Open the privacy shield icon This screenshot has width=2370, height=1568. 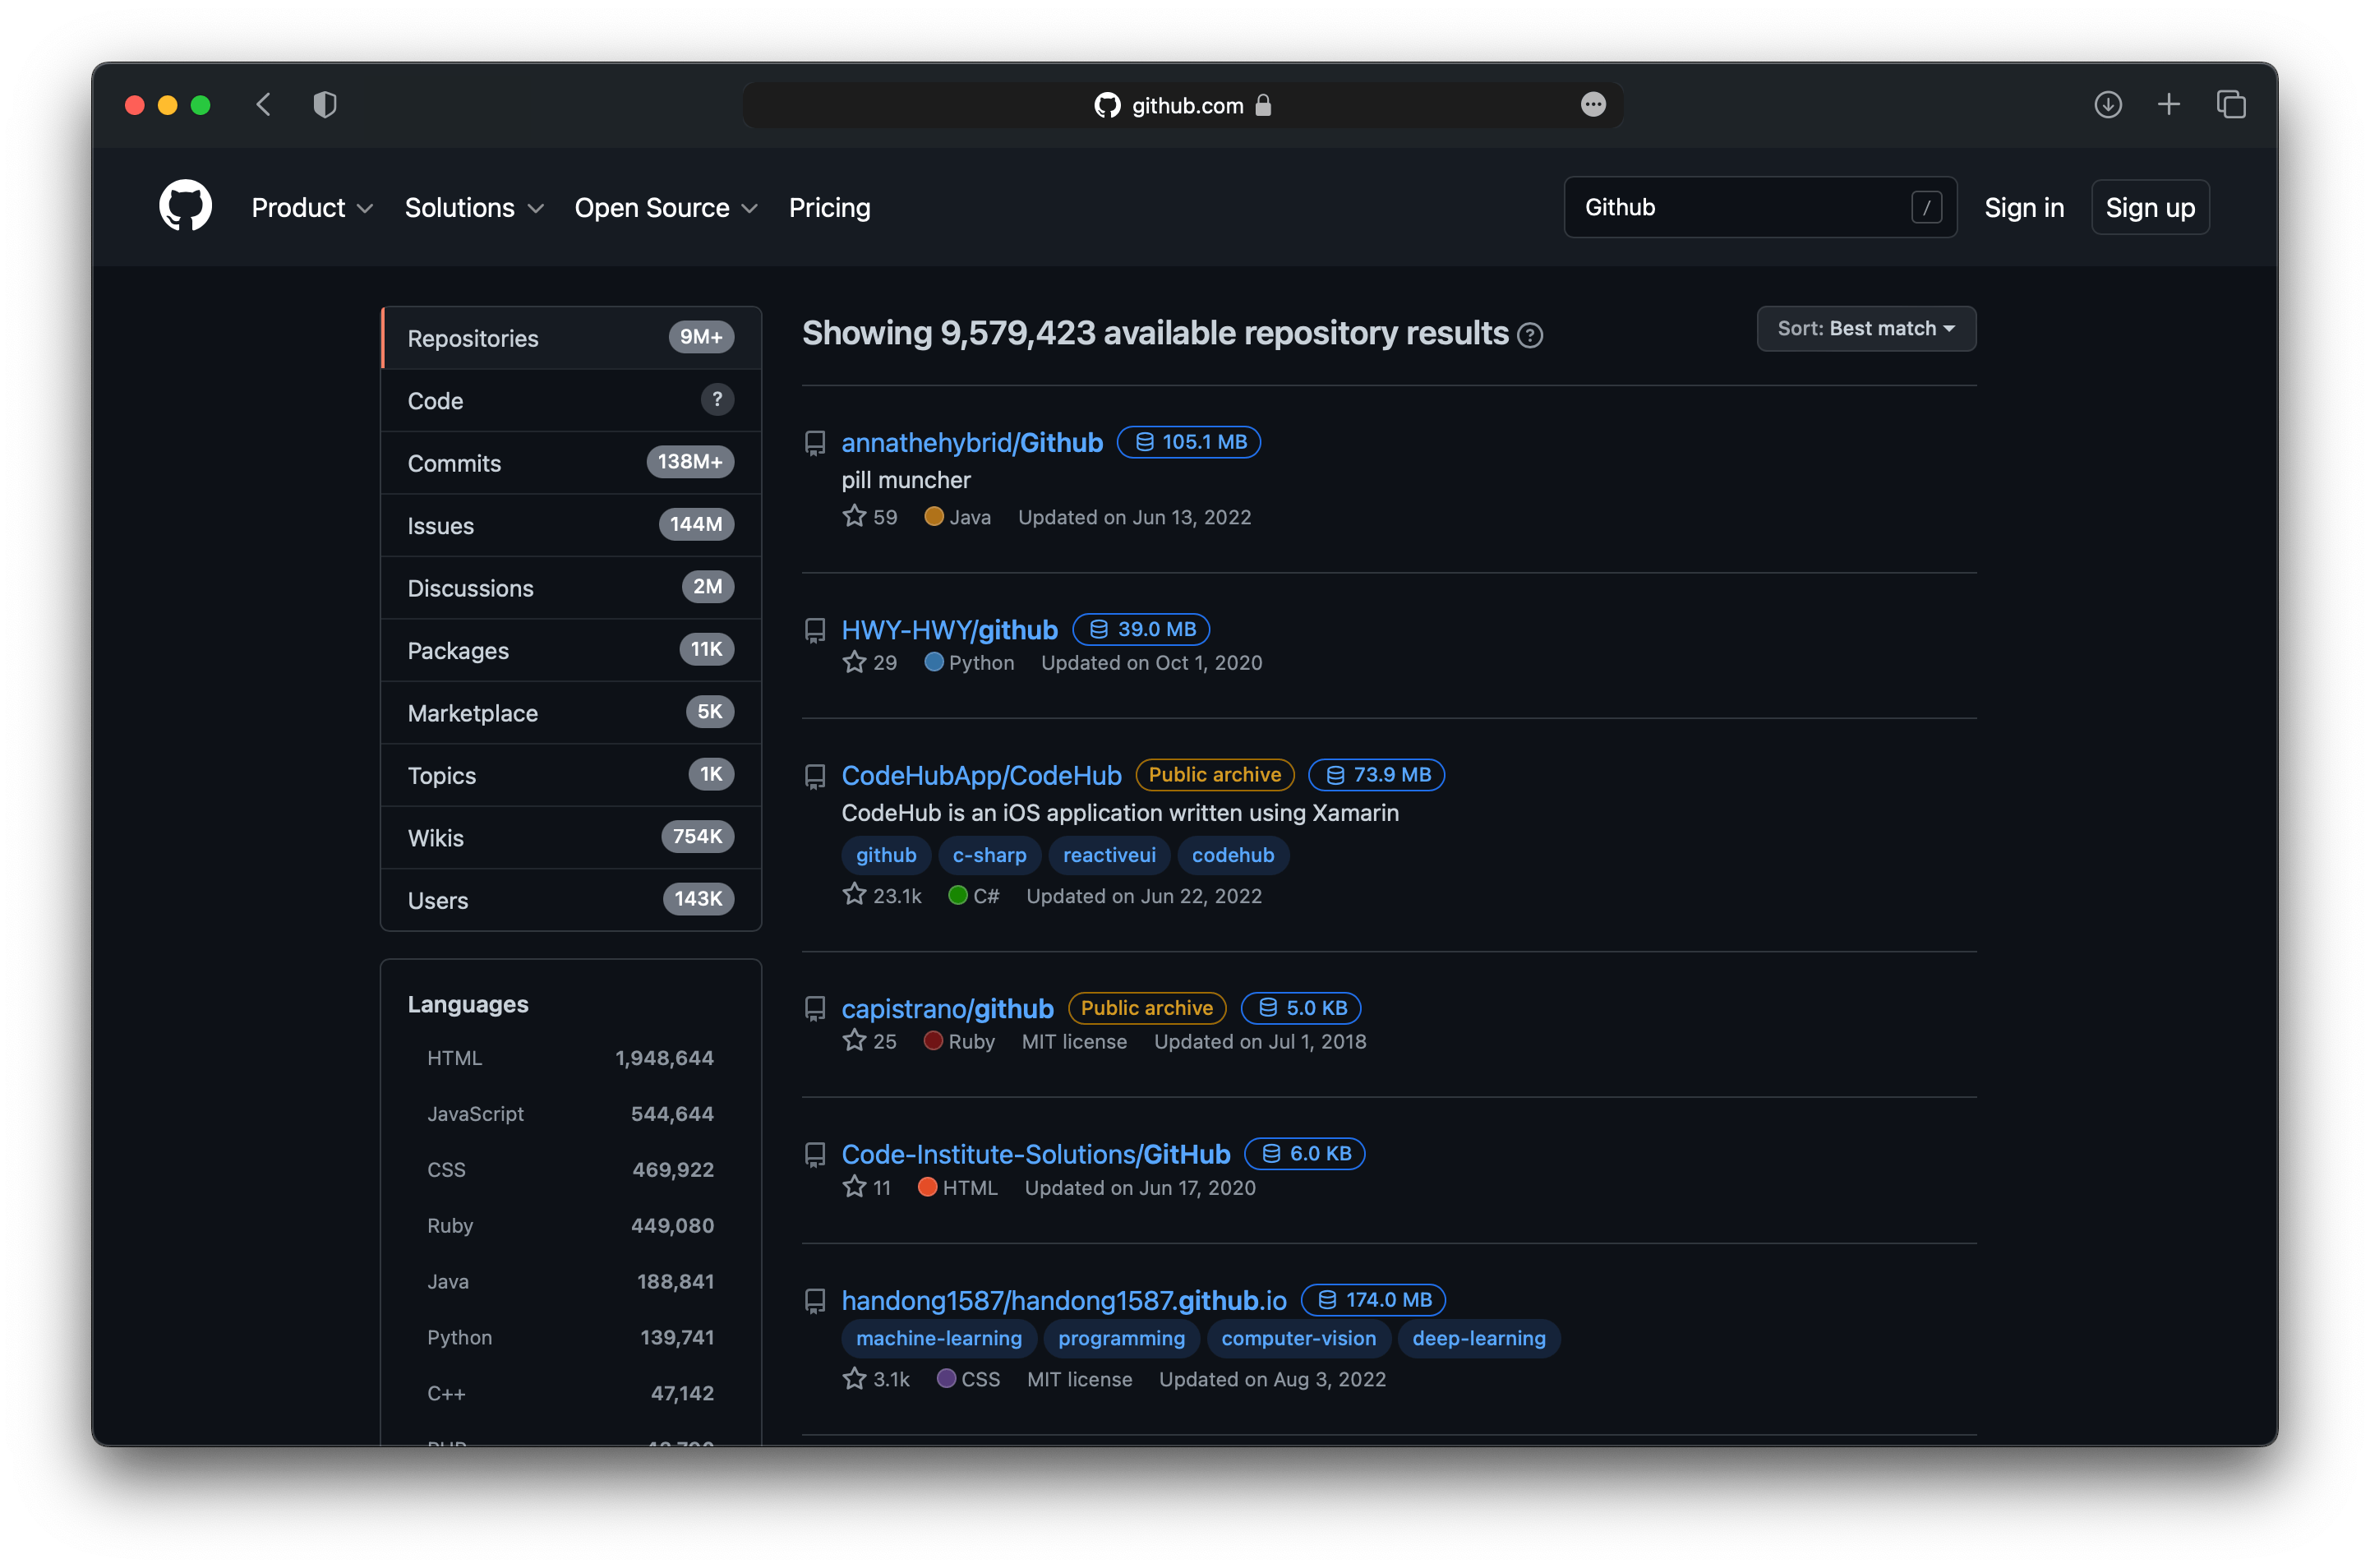tap(325, 105)
